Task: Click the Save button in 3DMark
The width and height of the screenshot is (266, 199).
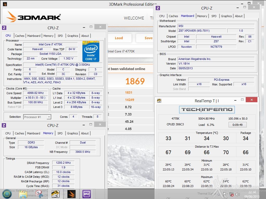Action: point(145,38)
